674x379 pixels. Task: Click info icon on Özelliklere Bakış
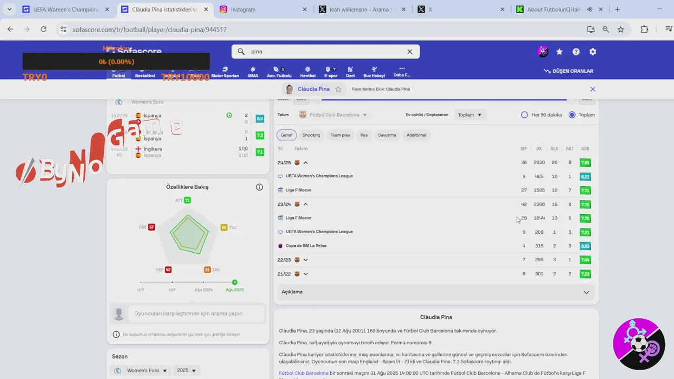(x=259, y=187)
